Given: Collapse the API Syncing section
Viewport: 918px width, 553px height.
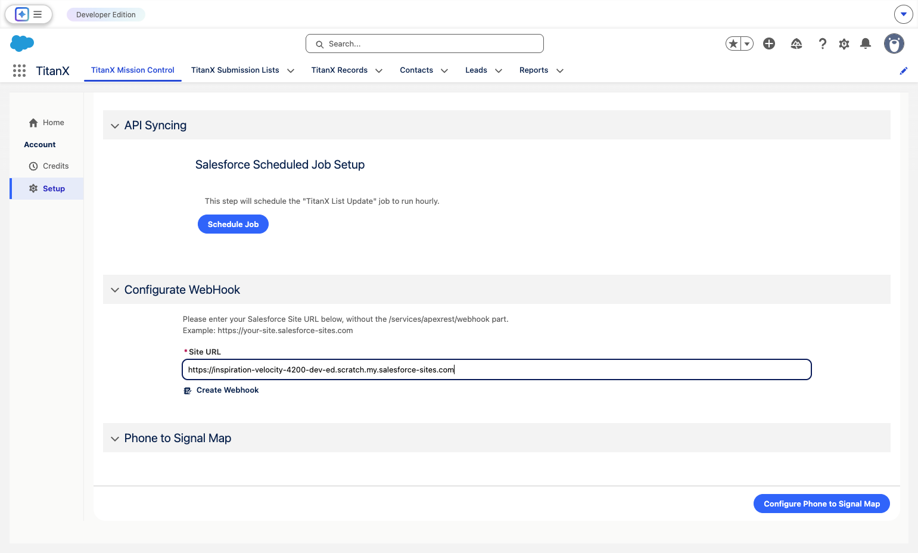Looking at the screenshot, I should 115,126.
